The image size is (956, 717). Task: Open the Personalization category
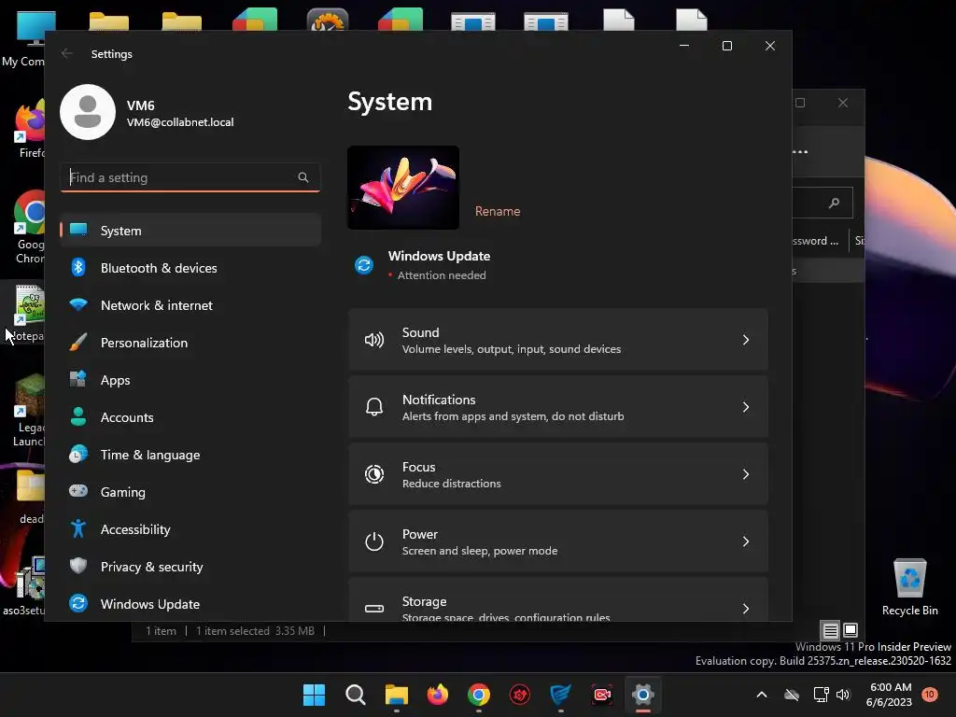coord(190,343)
